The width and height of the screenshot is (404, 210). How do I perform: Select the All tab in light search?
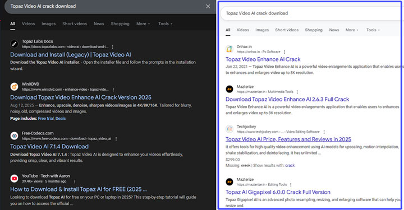[228, 30]
